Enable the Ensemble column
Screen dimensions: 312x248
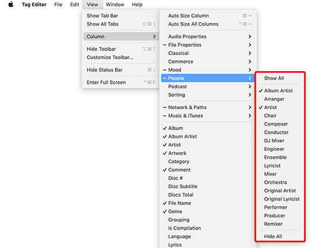(x=280, y=157)
